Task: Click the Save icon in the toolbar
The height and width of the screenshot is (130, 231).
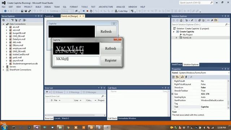Action: pyautogui.click(x=26, y=11)
